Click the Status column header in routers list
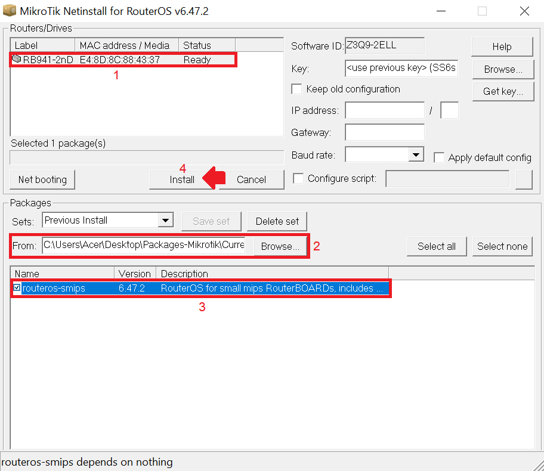Viewport: 544px width, 471px height. coord(207,45)
